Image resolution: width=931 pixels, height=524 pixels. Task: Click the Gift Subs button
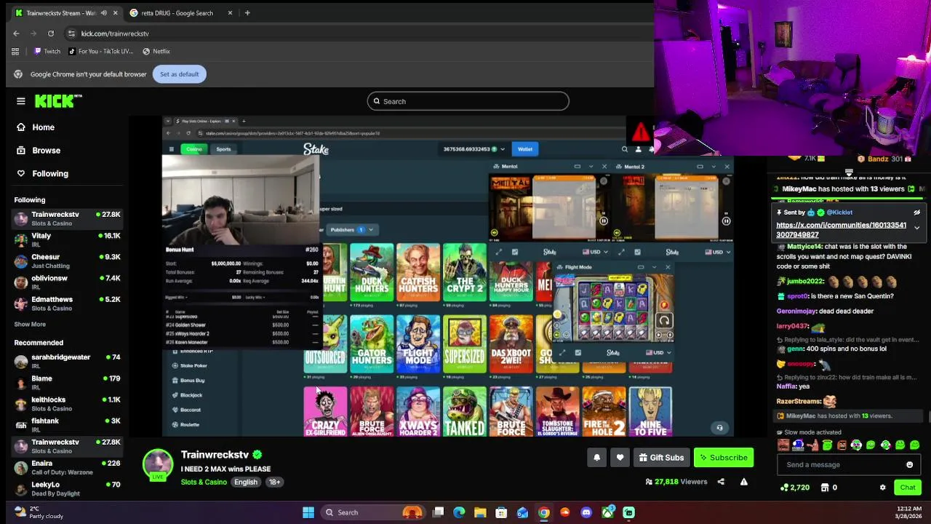tap(662, 458)
